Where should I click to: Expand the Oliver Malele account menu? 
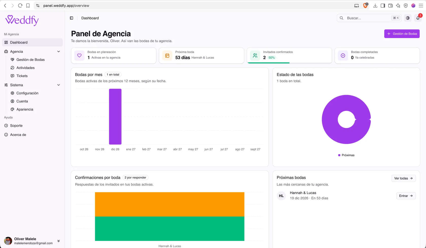pyautogui.click(x=59, y=241)
